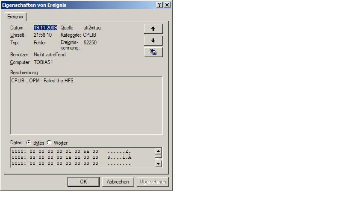Click the description text CPLIB :: OPM - Failed the HFS
The height and width of the screenshot is (224, 359).
42,81
